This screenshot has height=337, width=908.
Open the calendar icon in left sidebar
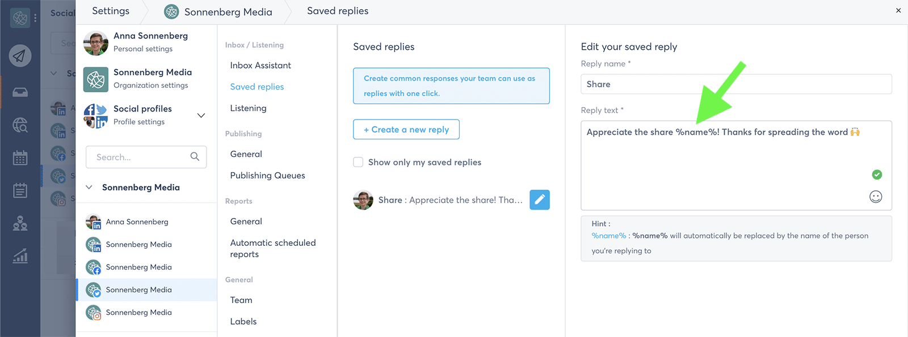pos(20,158)
